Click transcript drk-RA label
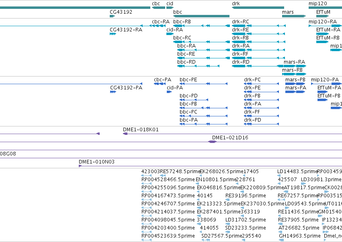The height and width of the screenshot is (242, 342). pos(241,46)
